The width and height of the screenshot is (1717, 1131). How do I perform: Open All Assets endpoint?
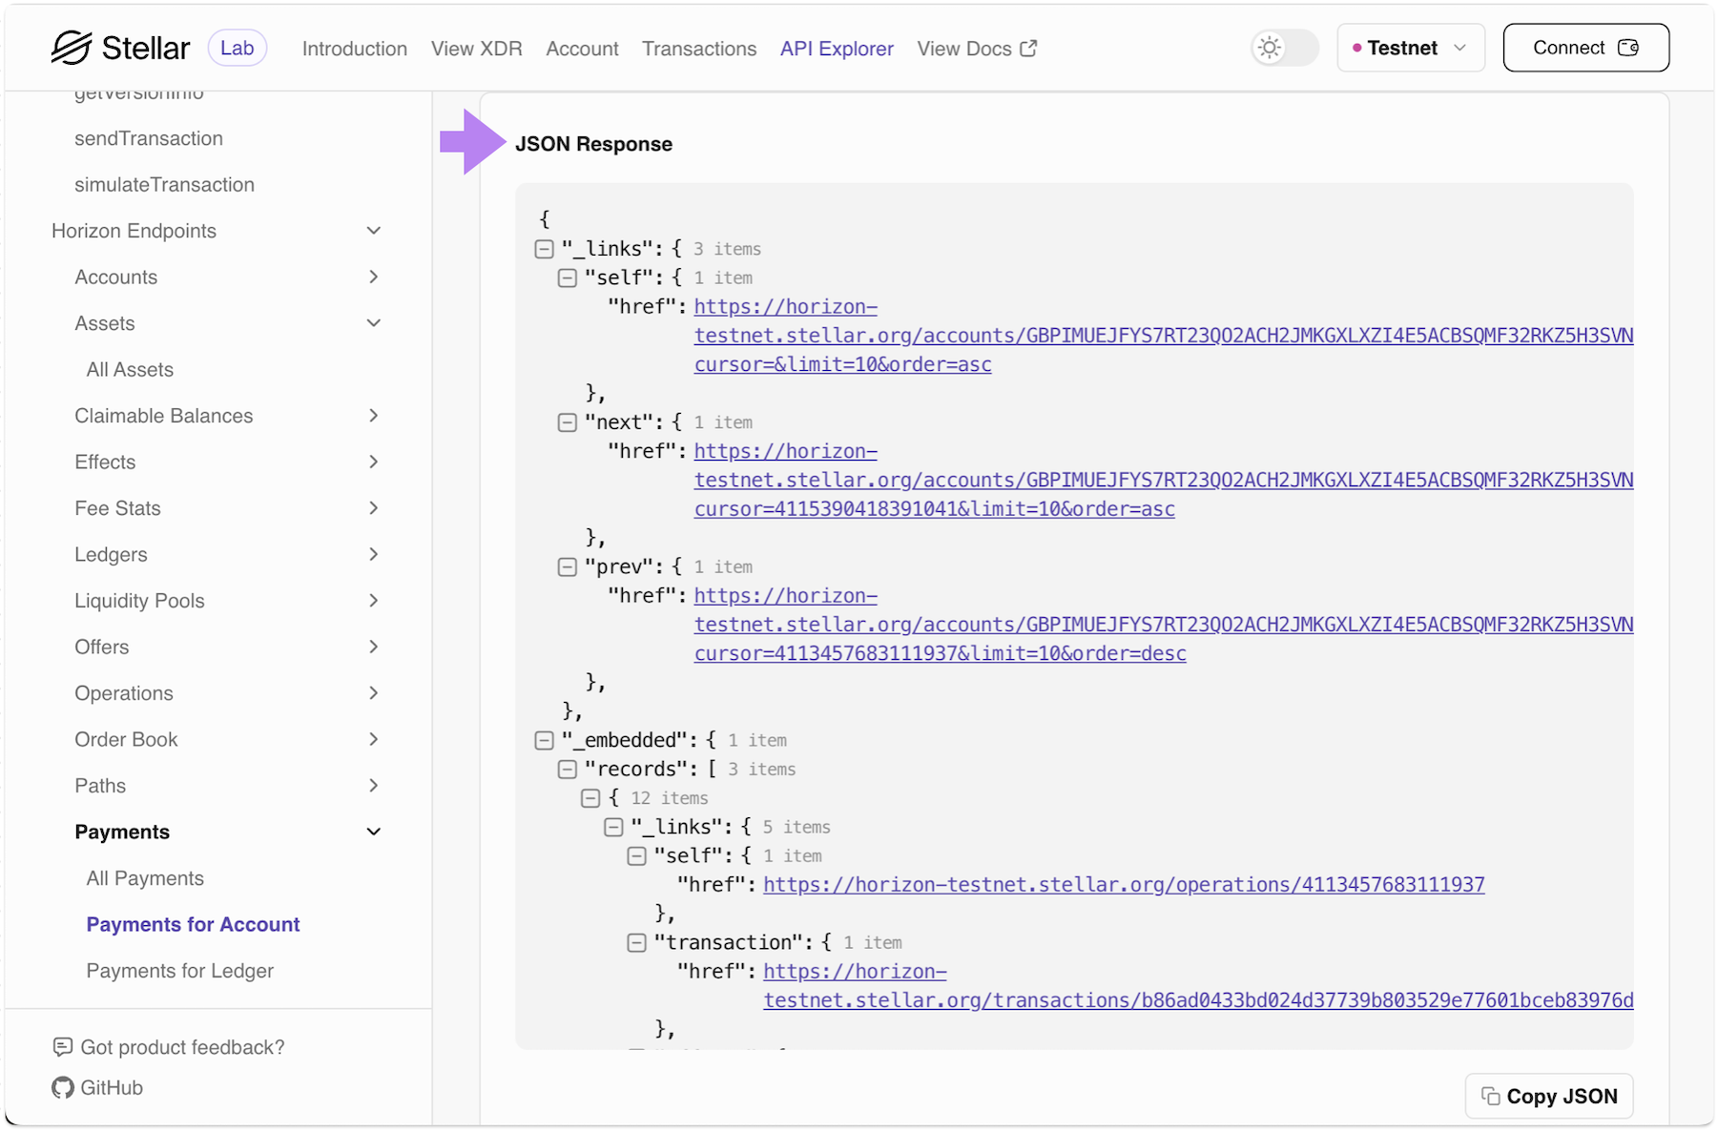(x=130, y=369)
